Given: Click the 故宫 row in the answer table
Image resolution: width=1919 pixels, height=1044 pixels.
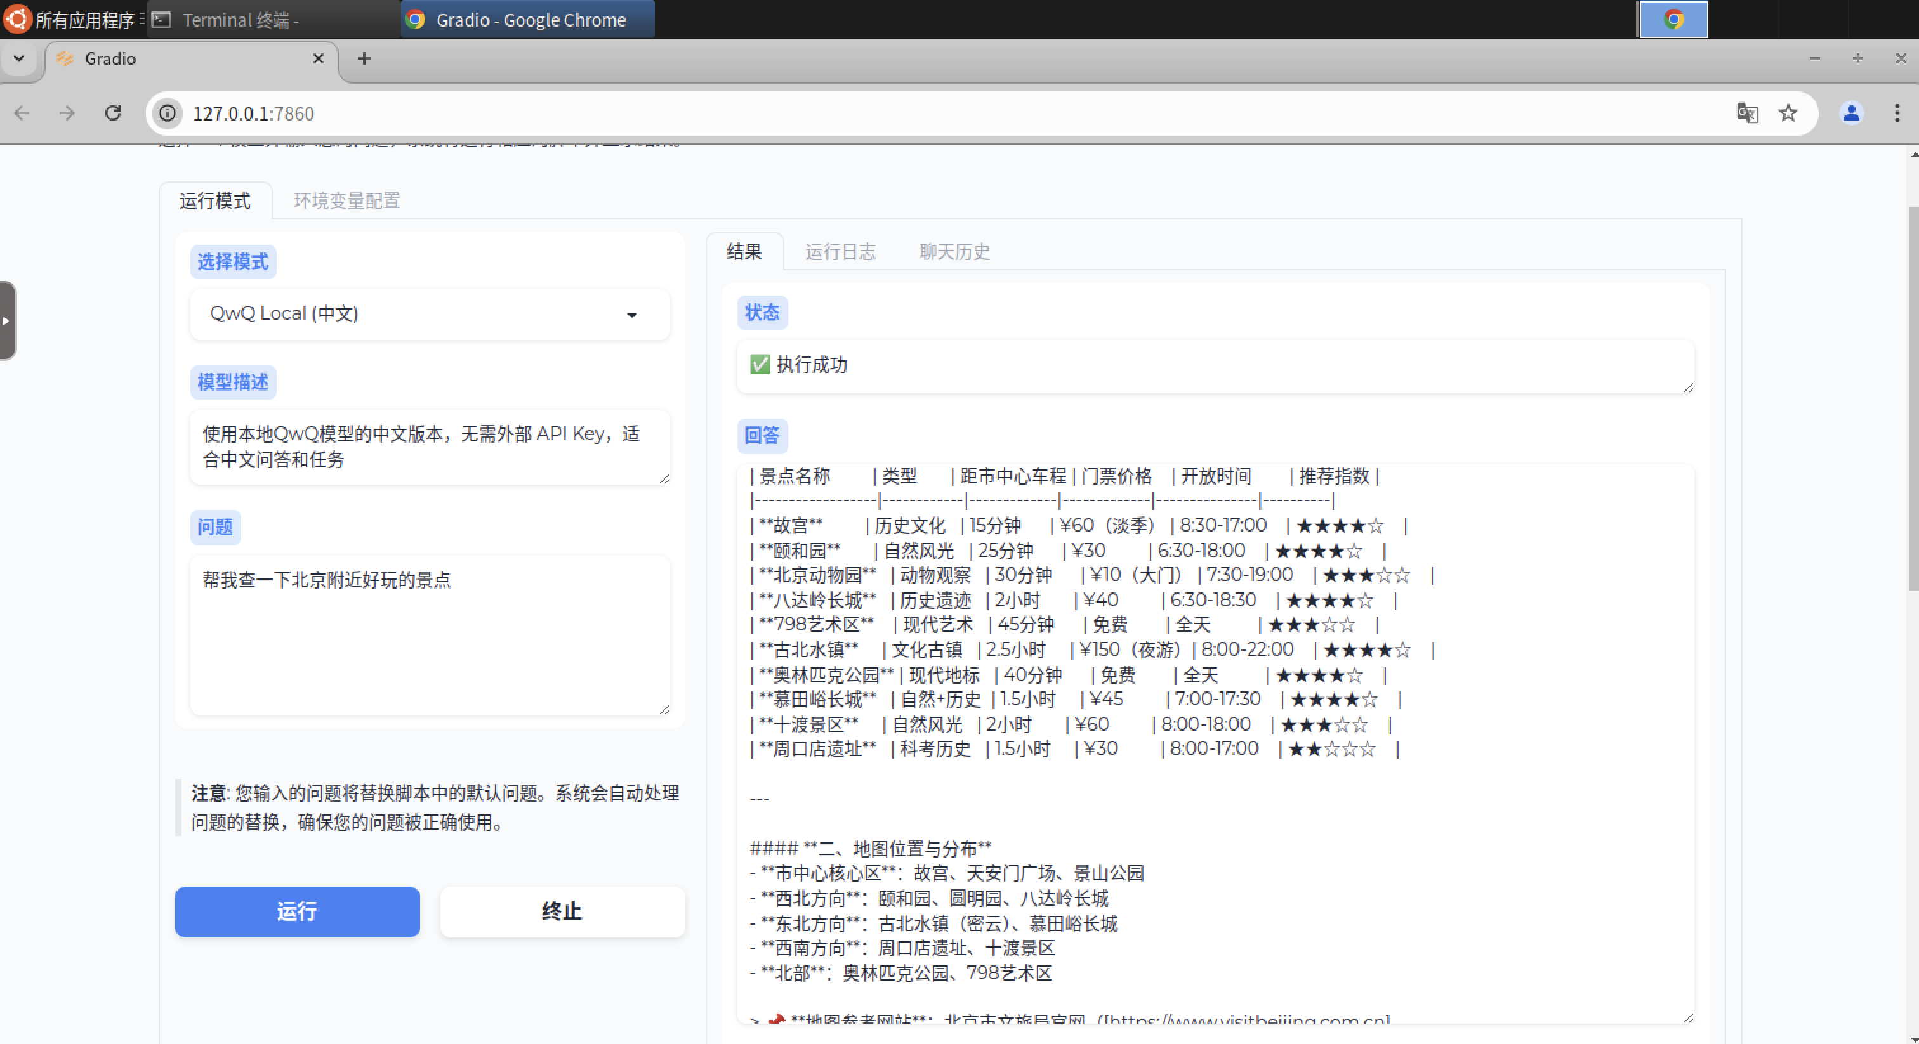Looking at the screenshot, I should pyautogui.click(x=1079, y=526).
